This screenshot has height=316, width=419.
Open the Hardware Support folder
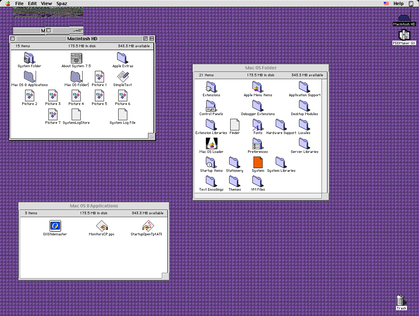pos(281,125)
